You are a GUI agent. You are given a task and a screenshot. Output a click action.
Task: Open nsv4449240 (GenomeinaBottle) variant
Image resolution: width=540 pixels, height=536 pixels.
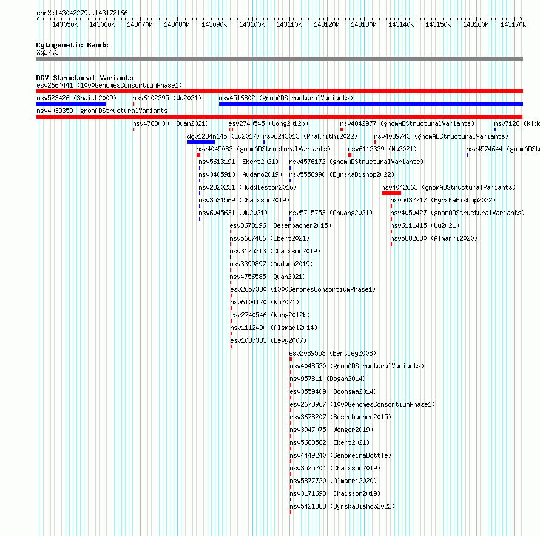coord(340,455)
